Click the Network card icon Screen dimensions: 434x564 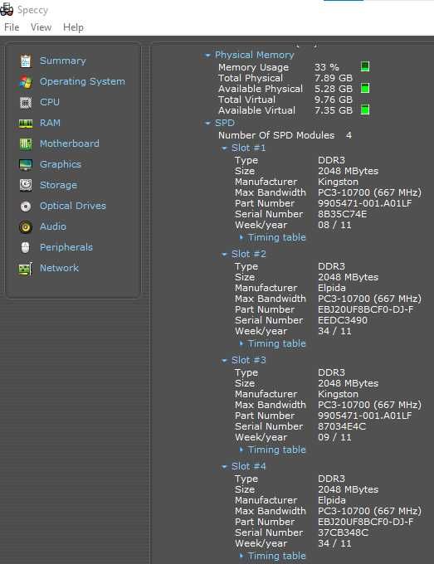tap(26, 269)
